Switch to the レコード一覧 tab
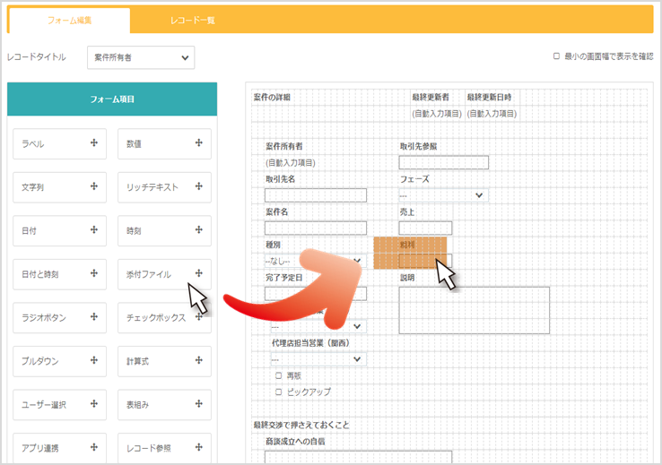Viewport: 662px width, 465px height. 192,20
